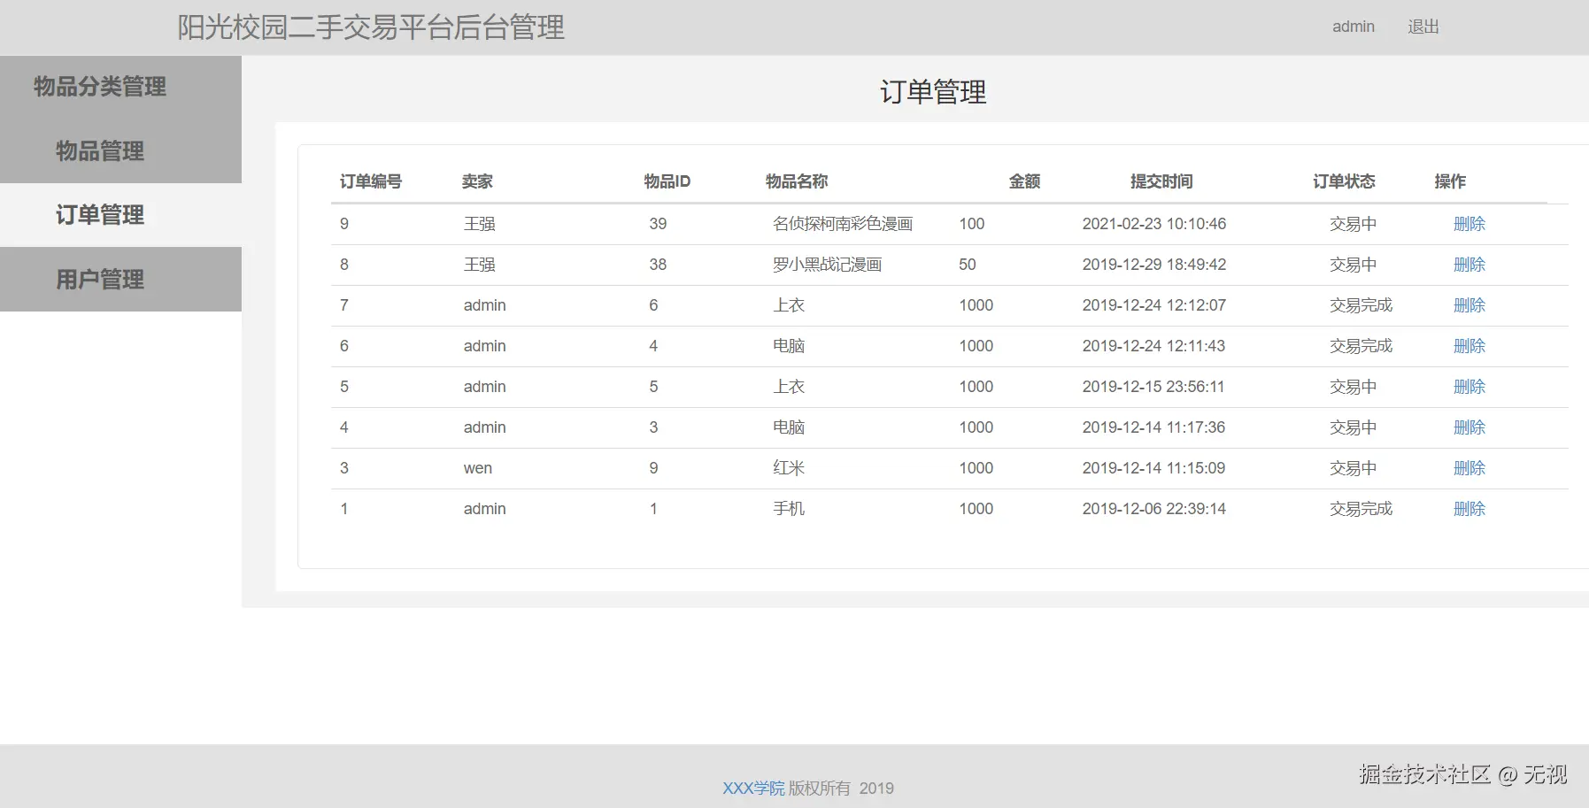Viewport: 1589px width, 808px height.
Task: Click the timestamp 2019-12-24 12:12:07
Action: tap(1154, 305)
